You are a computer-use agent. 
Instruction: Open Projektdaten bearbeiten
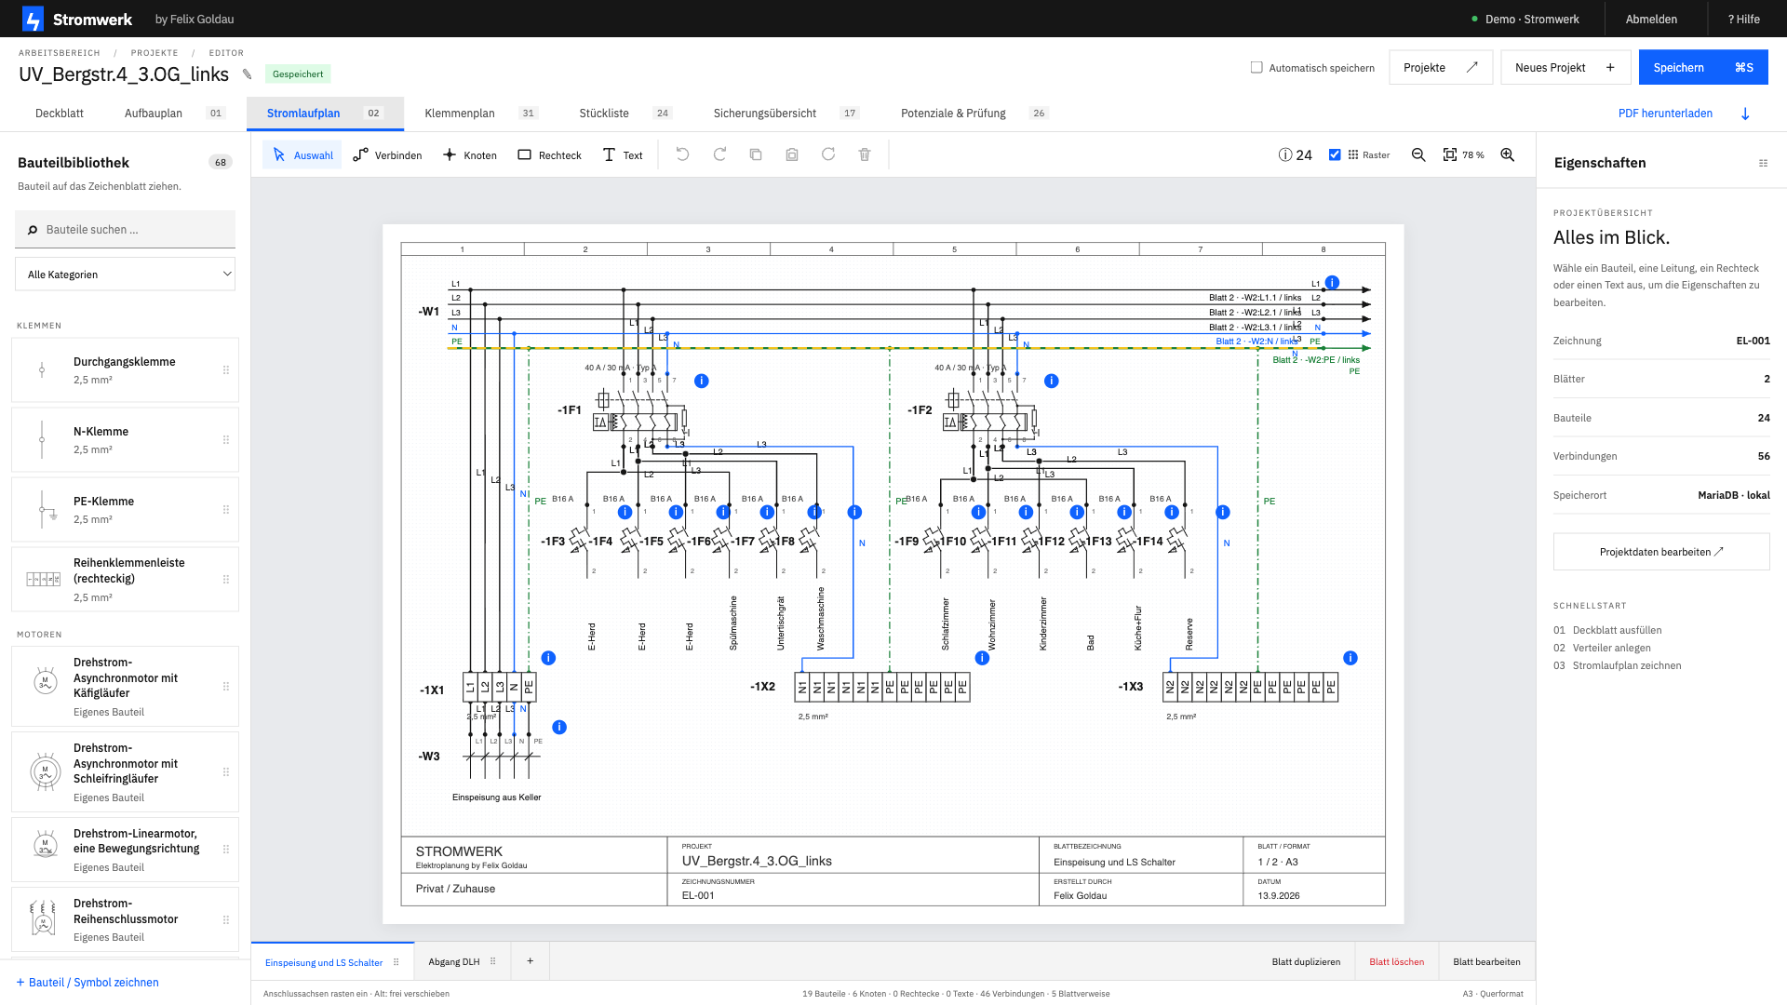(x=1661, y=552)
